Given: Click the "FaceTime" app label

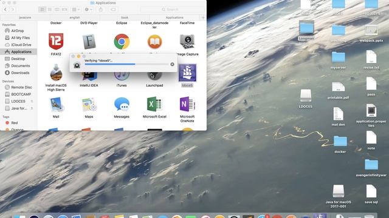Looking at the screenshot, I should [x=187, y=23].
